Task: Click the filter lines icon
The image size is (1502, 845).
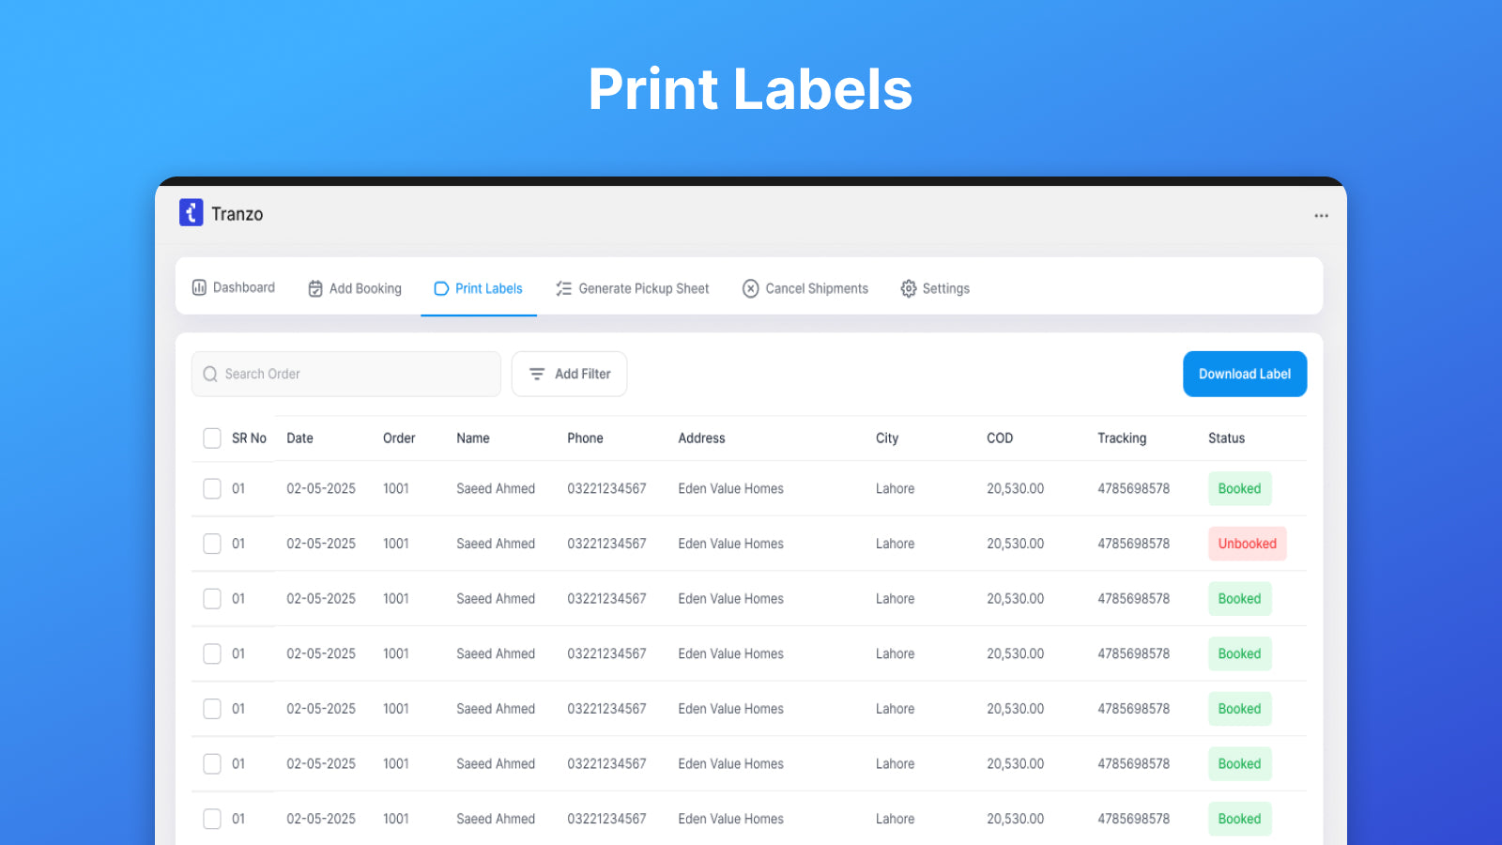Action: (x=537, y=374)
